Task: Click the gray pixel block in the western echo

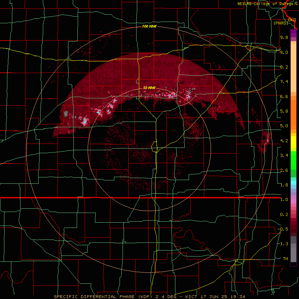Action: click(x=66, y=114)
